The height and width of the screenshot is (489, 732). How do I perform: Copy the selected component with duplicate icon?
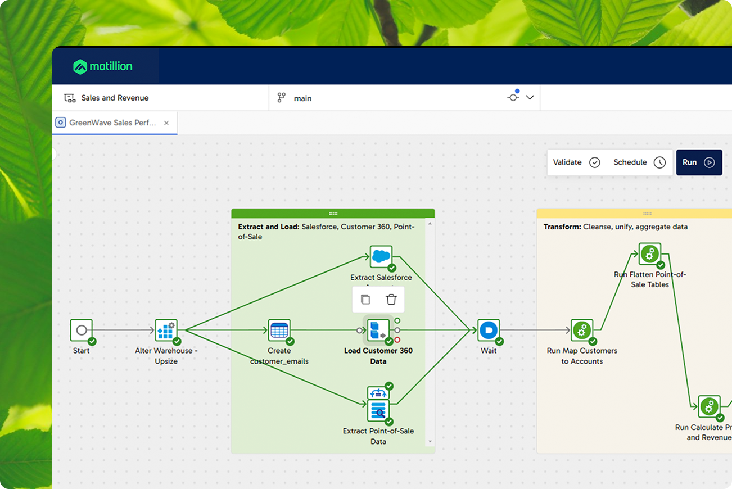(365, 300)
